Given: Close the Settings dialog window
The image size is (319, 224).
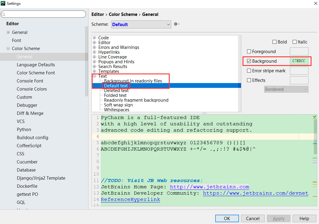Looking at the screenshot, I should tap(315, 4).
